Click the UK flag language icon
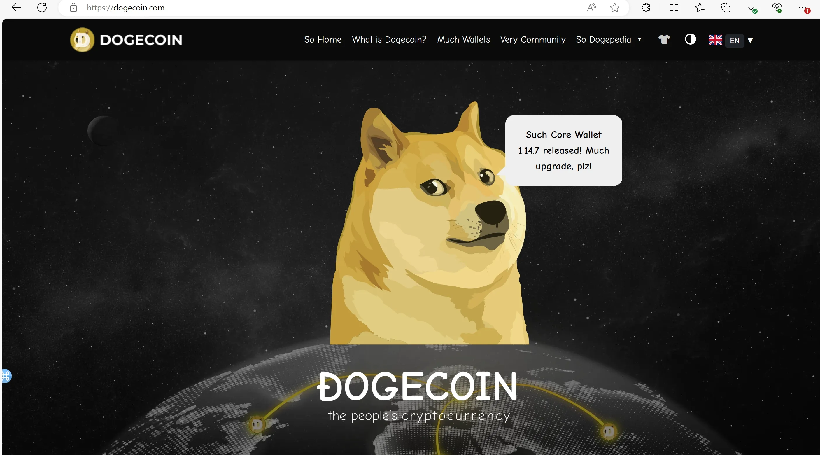Image resolution: width=820 pixels, height=455 pixels. tap(715, 40)
